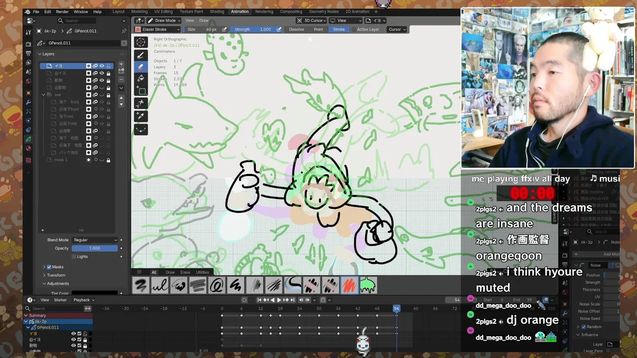Select the primitive Box shape tool
The width and height of the screenshot is (637, 358).
pyautogui.click(x=141, y=90)
